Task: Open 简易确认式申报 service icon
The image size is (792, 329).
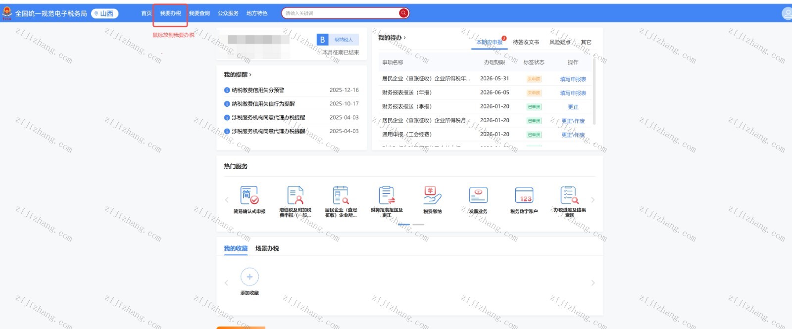Action: pos(249,196)
